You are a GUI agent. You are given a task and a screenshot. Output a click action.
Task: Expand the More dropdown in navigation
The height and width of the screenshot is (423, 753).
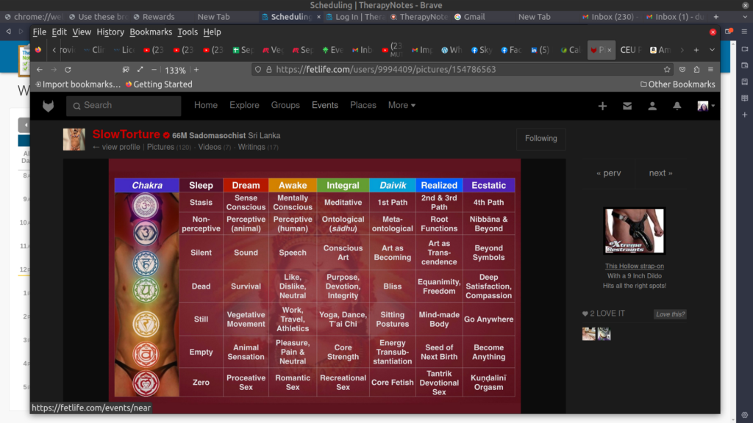[x=402, y=105]
